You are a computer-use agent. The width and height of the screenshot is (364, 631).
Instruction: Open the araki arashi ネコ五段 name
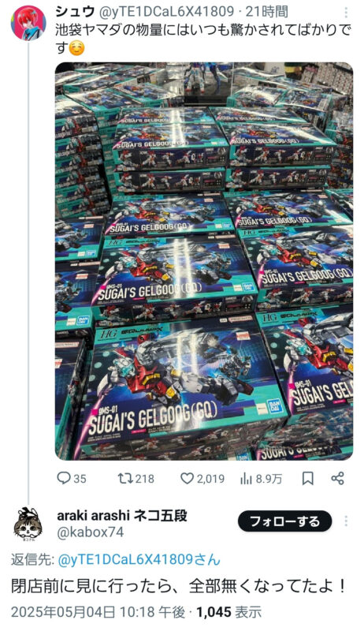(x=122, y=515)
